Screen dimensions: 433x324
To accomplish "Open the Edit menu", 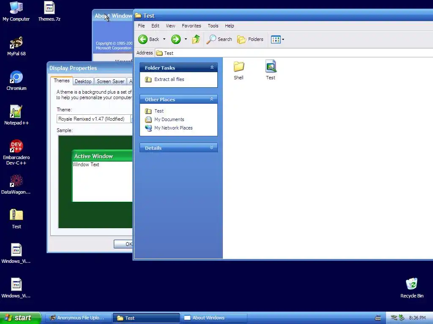I will tap(155, 26).
